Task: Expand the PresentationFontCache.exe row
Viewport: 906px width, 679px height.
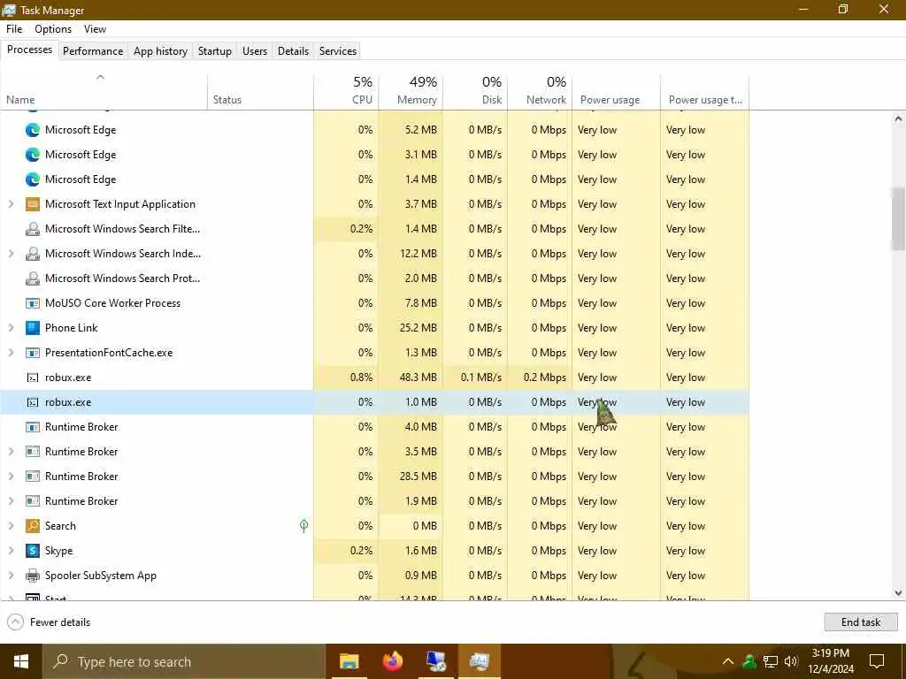Action: [x=11, y=353]
